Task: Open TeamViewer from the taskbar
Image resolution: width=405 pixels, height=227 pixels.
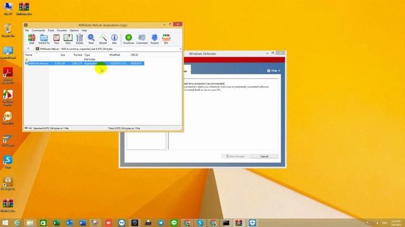Action: click(x=121, y=223)
